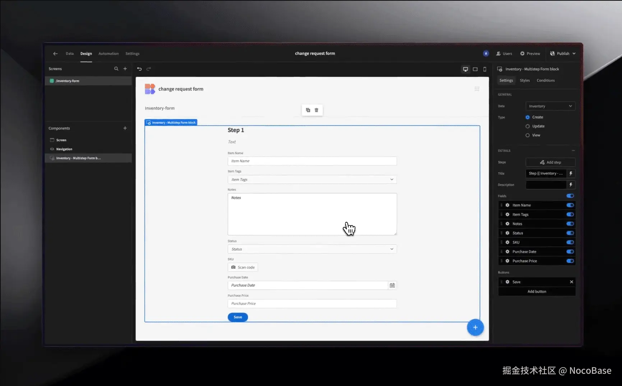Open Save button settings gear
The image size is (622, 386).
coord(507,282)
